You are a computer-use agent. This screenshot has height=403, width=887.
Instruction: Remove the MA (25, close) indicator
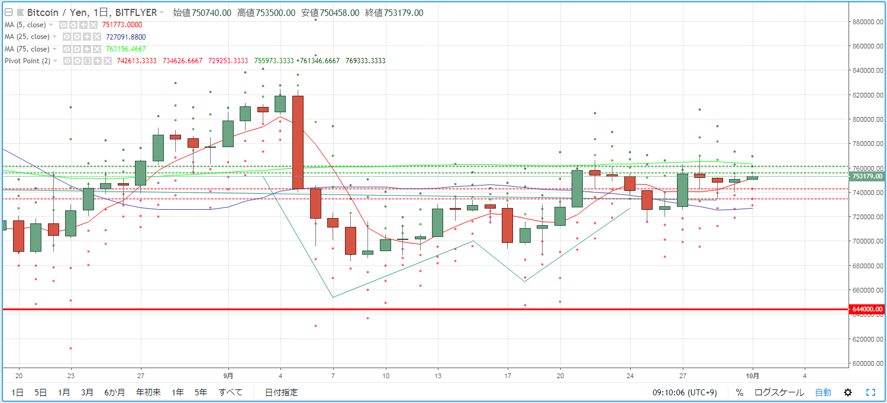[97, 37]
